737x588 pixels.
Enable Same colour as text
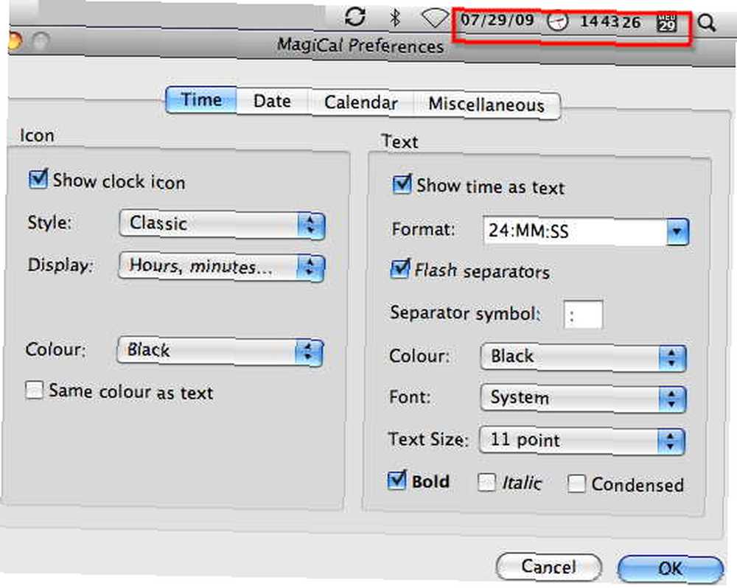coord(35,390)
